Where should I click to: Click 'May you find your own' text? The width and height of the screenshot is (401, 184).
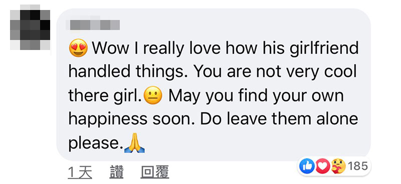click(256, 96)
